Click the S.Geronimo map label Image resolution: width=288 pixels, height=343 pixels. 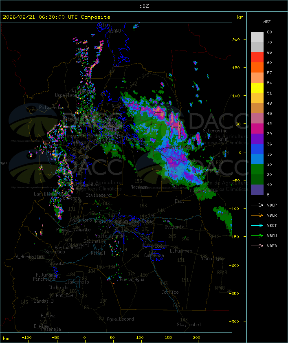[215, 131]
